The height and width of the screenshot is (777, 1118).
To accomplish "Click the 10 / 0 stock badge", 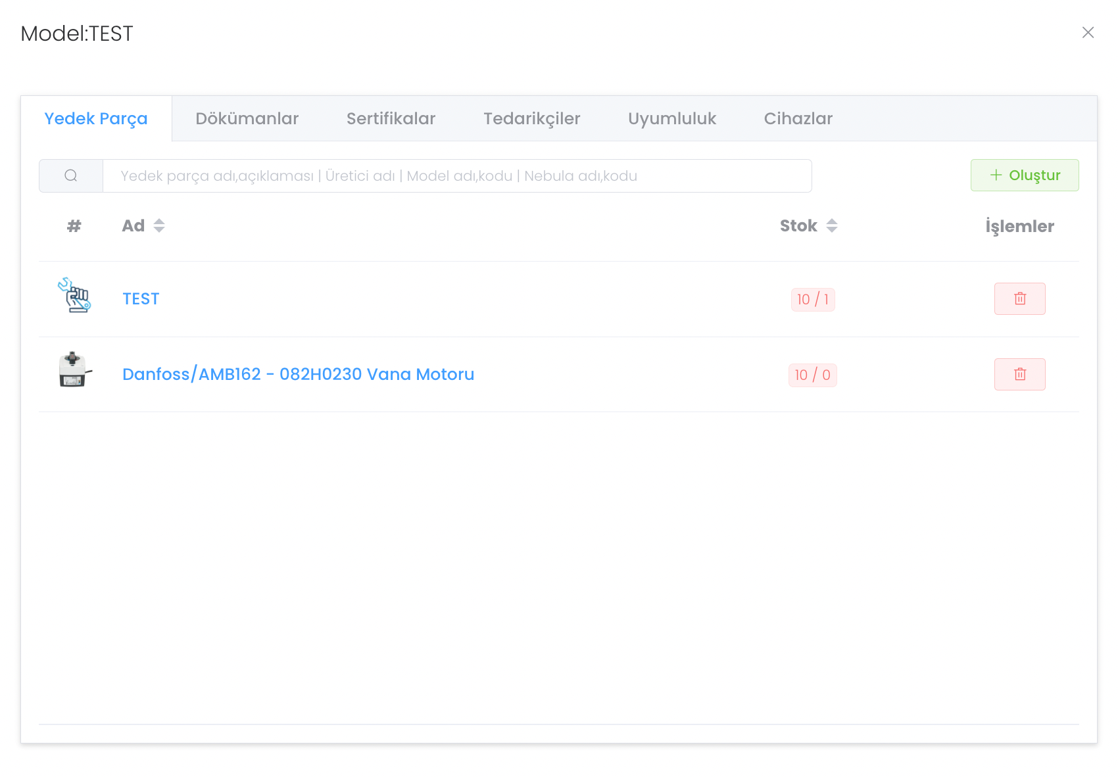I will tap(812, 375).
